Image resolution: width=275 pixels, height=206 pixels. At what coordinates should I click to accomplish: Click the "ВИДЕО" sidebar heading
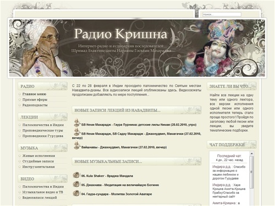point(42,179)
